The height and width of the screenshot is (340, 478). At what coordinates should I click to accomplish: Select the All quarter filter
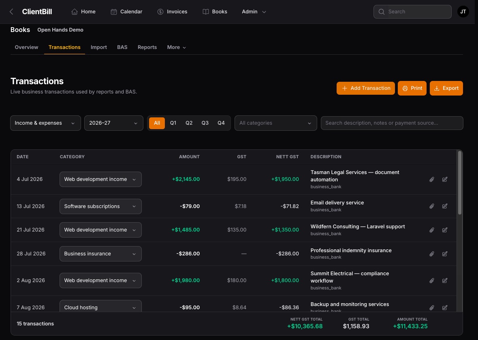click(157, 123)
